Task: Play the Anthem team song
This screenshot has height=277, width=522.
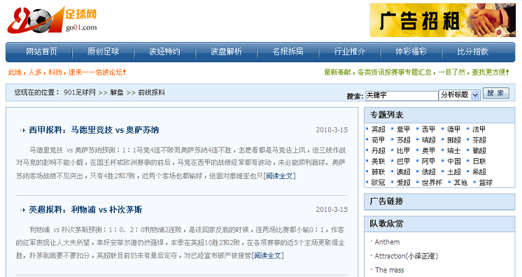Action: [387, 242]
